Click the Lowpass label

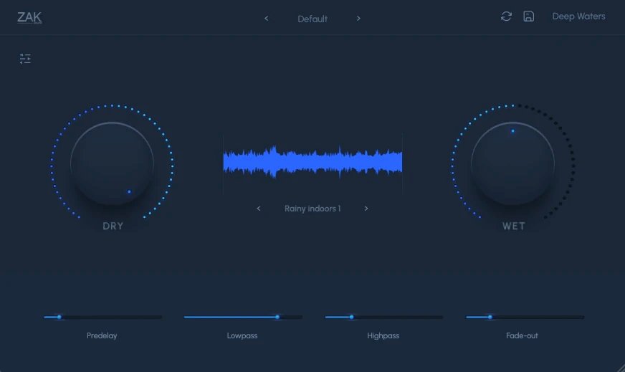tap(242, 335)
